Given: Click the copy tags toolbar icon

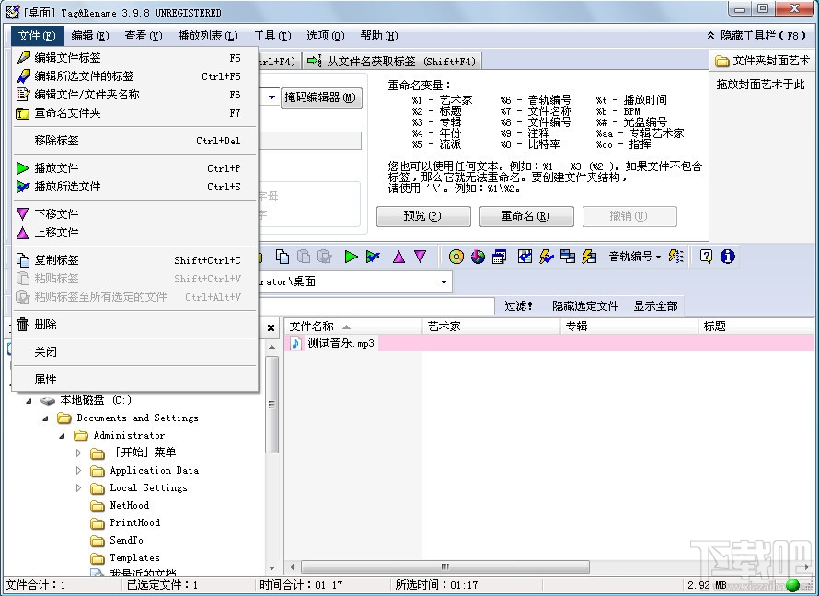Looking at the screenshot, I should point(283,257).
